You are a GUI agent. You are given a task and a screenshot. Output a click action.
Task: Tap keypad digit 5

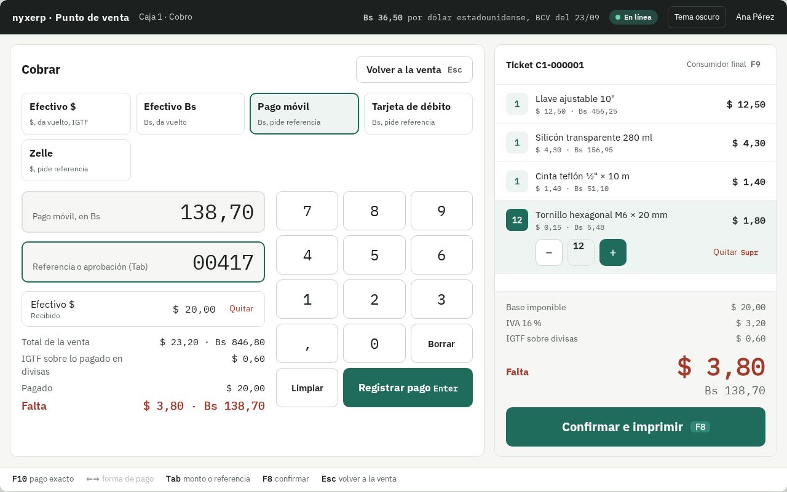pos(374,255)
